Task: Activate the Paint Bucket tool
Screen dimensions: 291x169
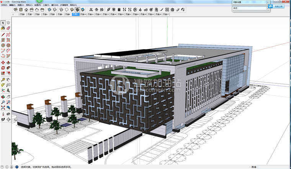Action: pos(3,28)
